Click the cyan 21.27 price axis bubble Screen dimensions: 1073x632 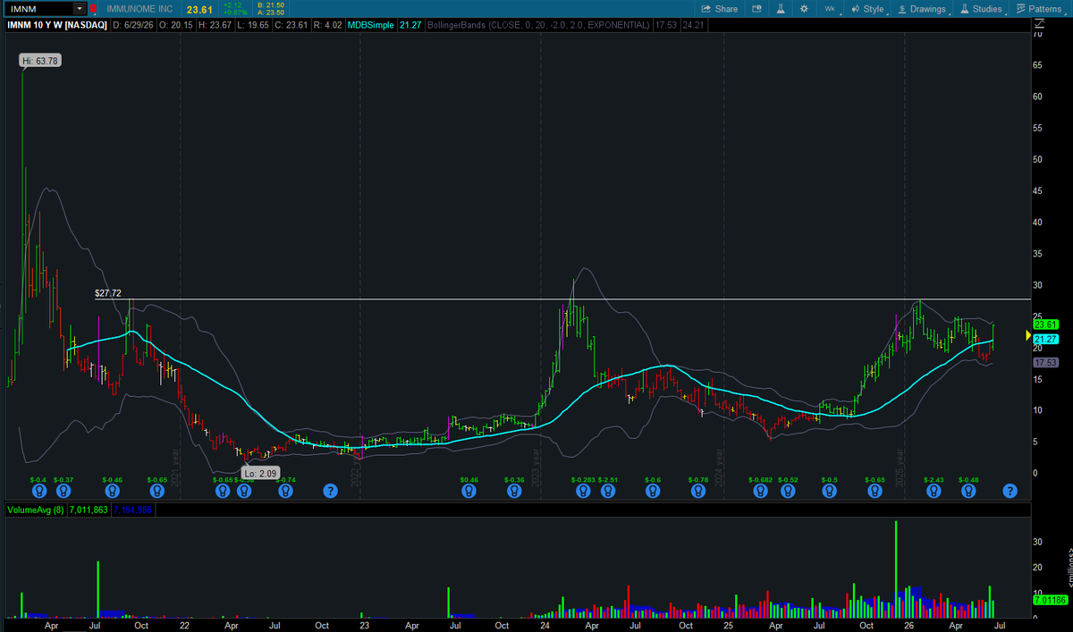click(1046, 339)
